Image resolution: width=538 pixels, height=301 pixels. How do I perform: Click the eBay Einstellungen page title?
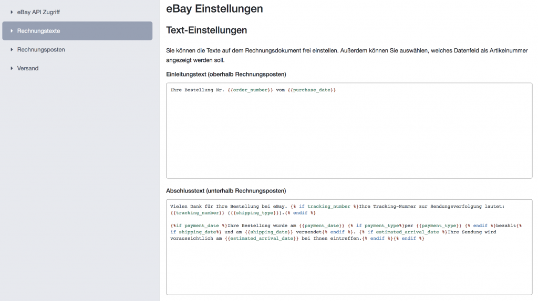click(214, 8)
